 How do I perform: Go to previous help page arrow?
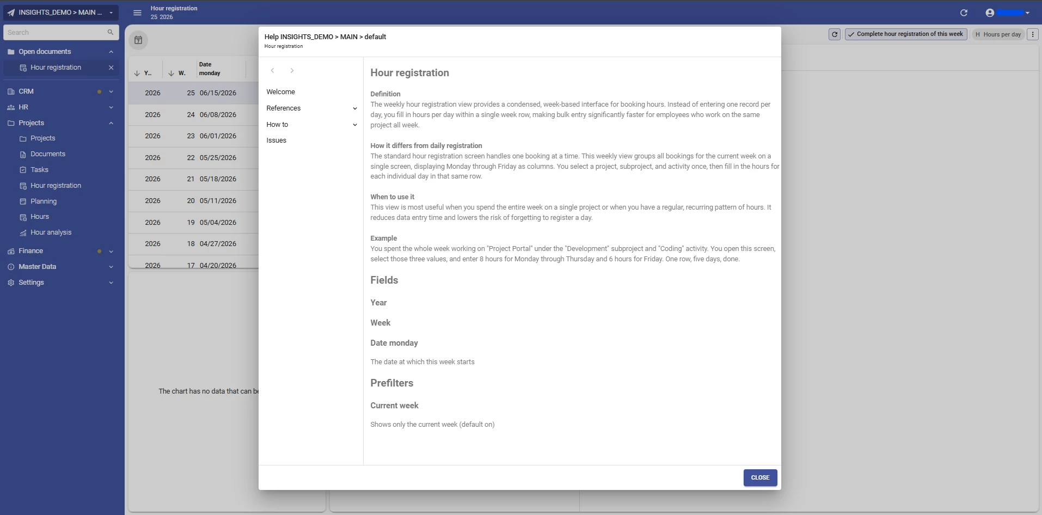click(272, 71)
